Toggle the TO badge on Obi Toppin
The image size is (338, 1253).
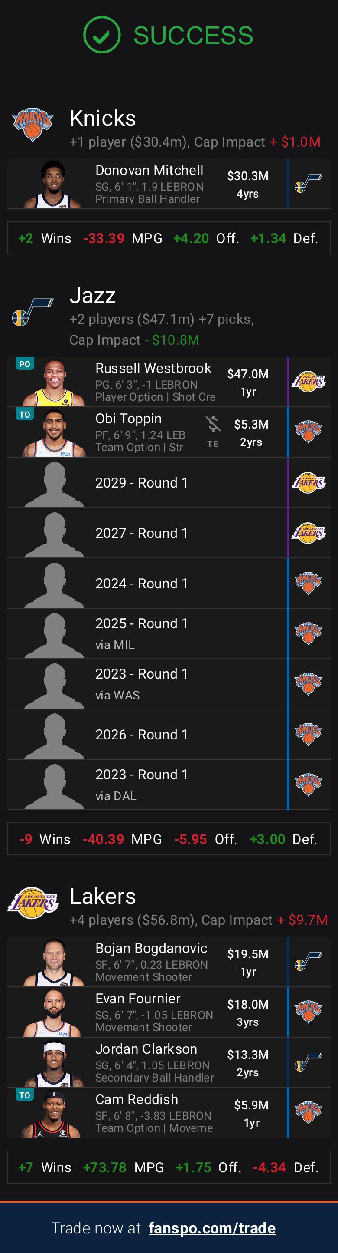(x=25, y=413)
